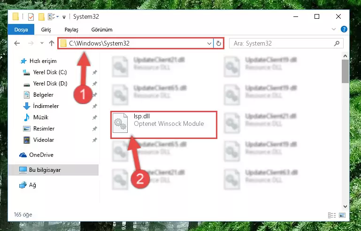Click the Back navigation arrow
This screenshot has height=231, width=361.
[x=17, y=43]
